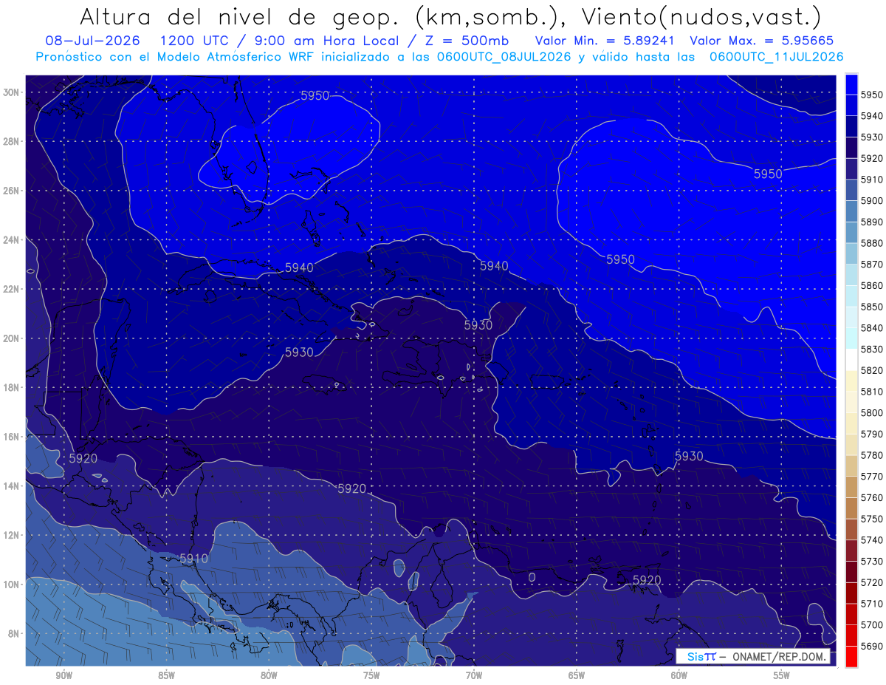Click the 5820 colorbar tick label
Image resolution: width=886 pixels, height=685 pixels.
871,370
